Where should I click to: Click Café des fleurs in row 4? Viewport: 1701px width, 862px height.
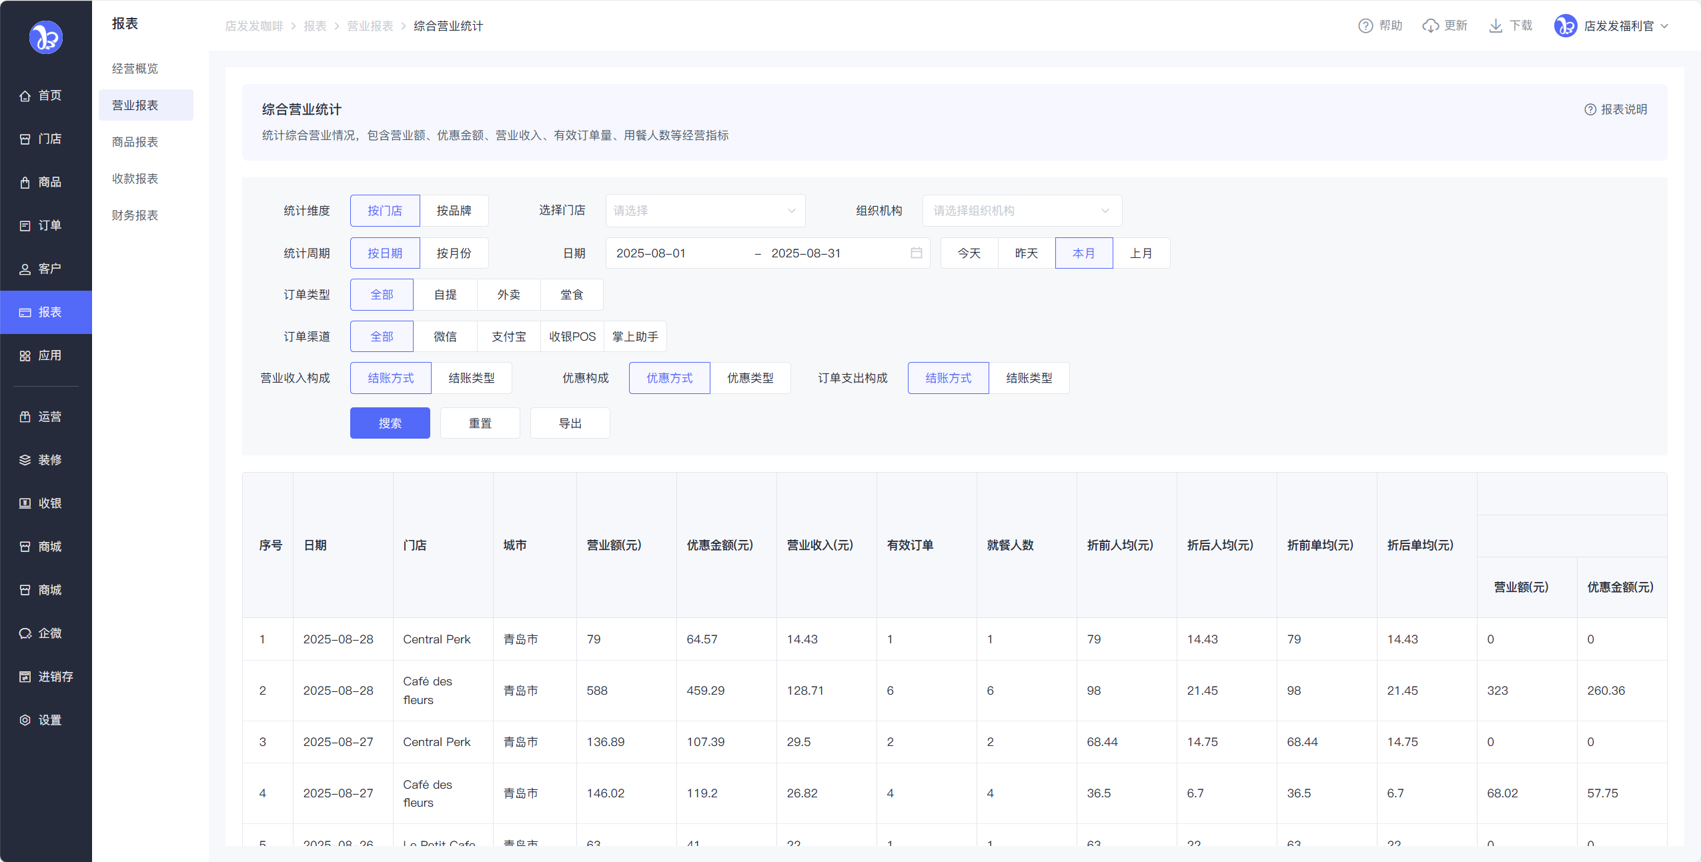coord(428,793)
